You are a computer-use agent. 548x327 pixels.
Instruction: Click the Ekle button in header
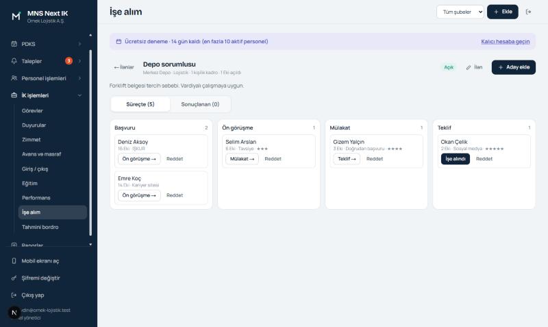point(503,12)
